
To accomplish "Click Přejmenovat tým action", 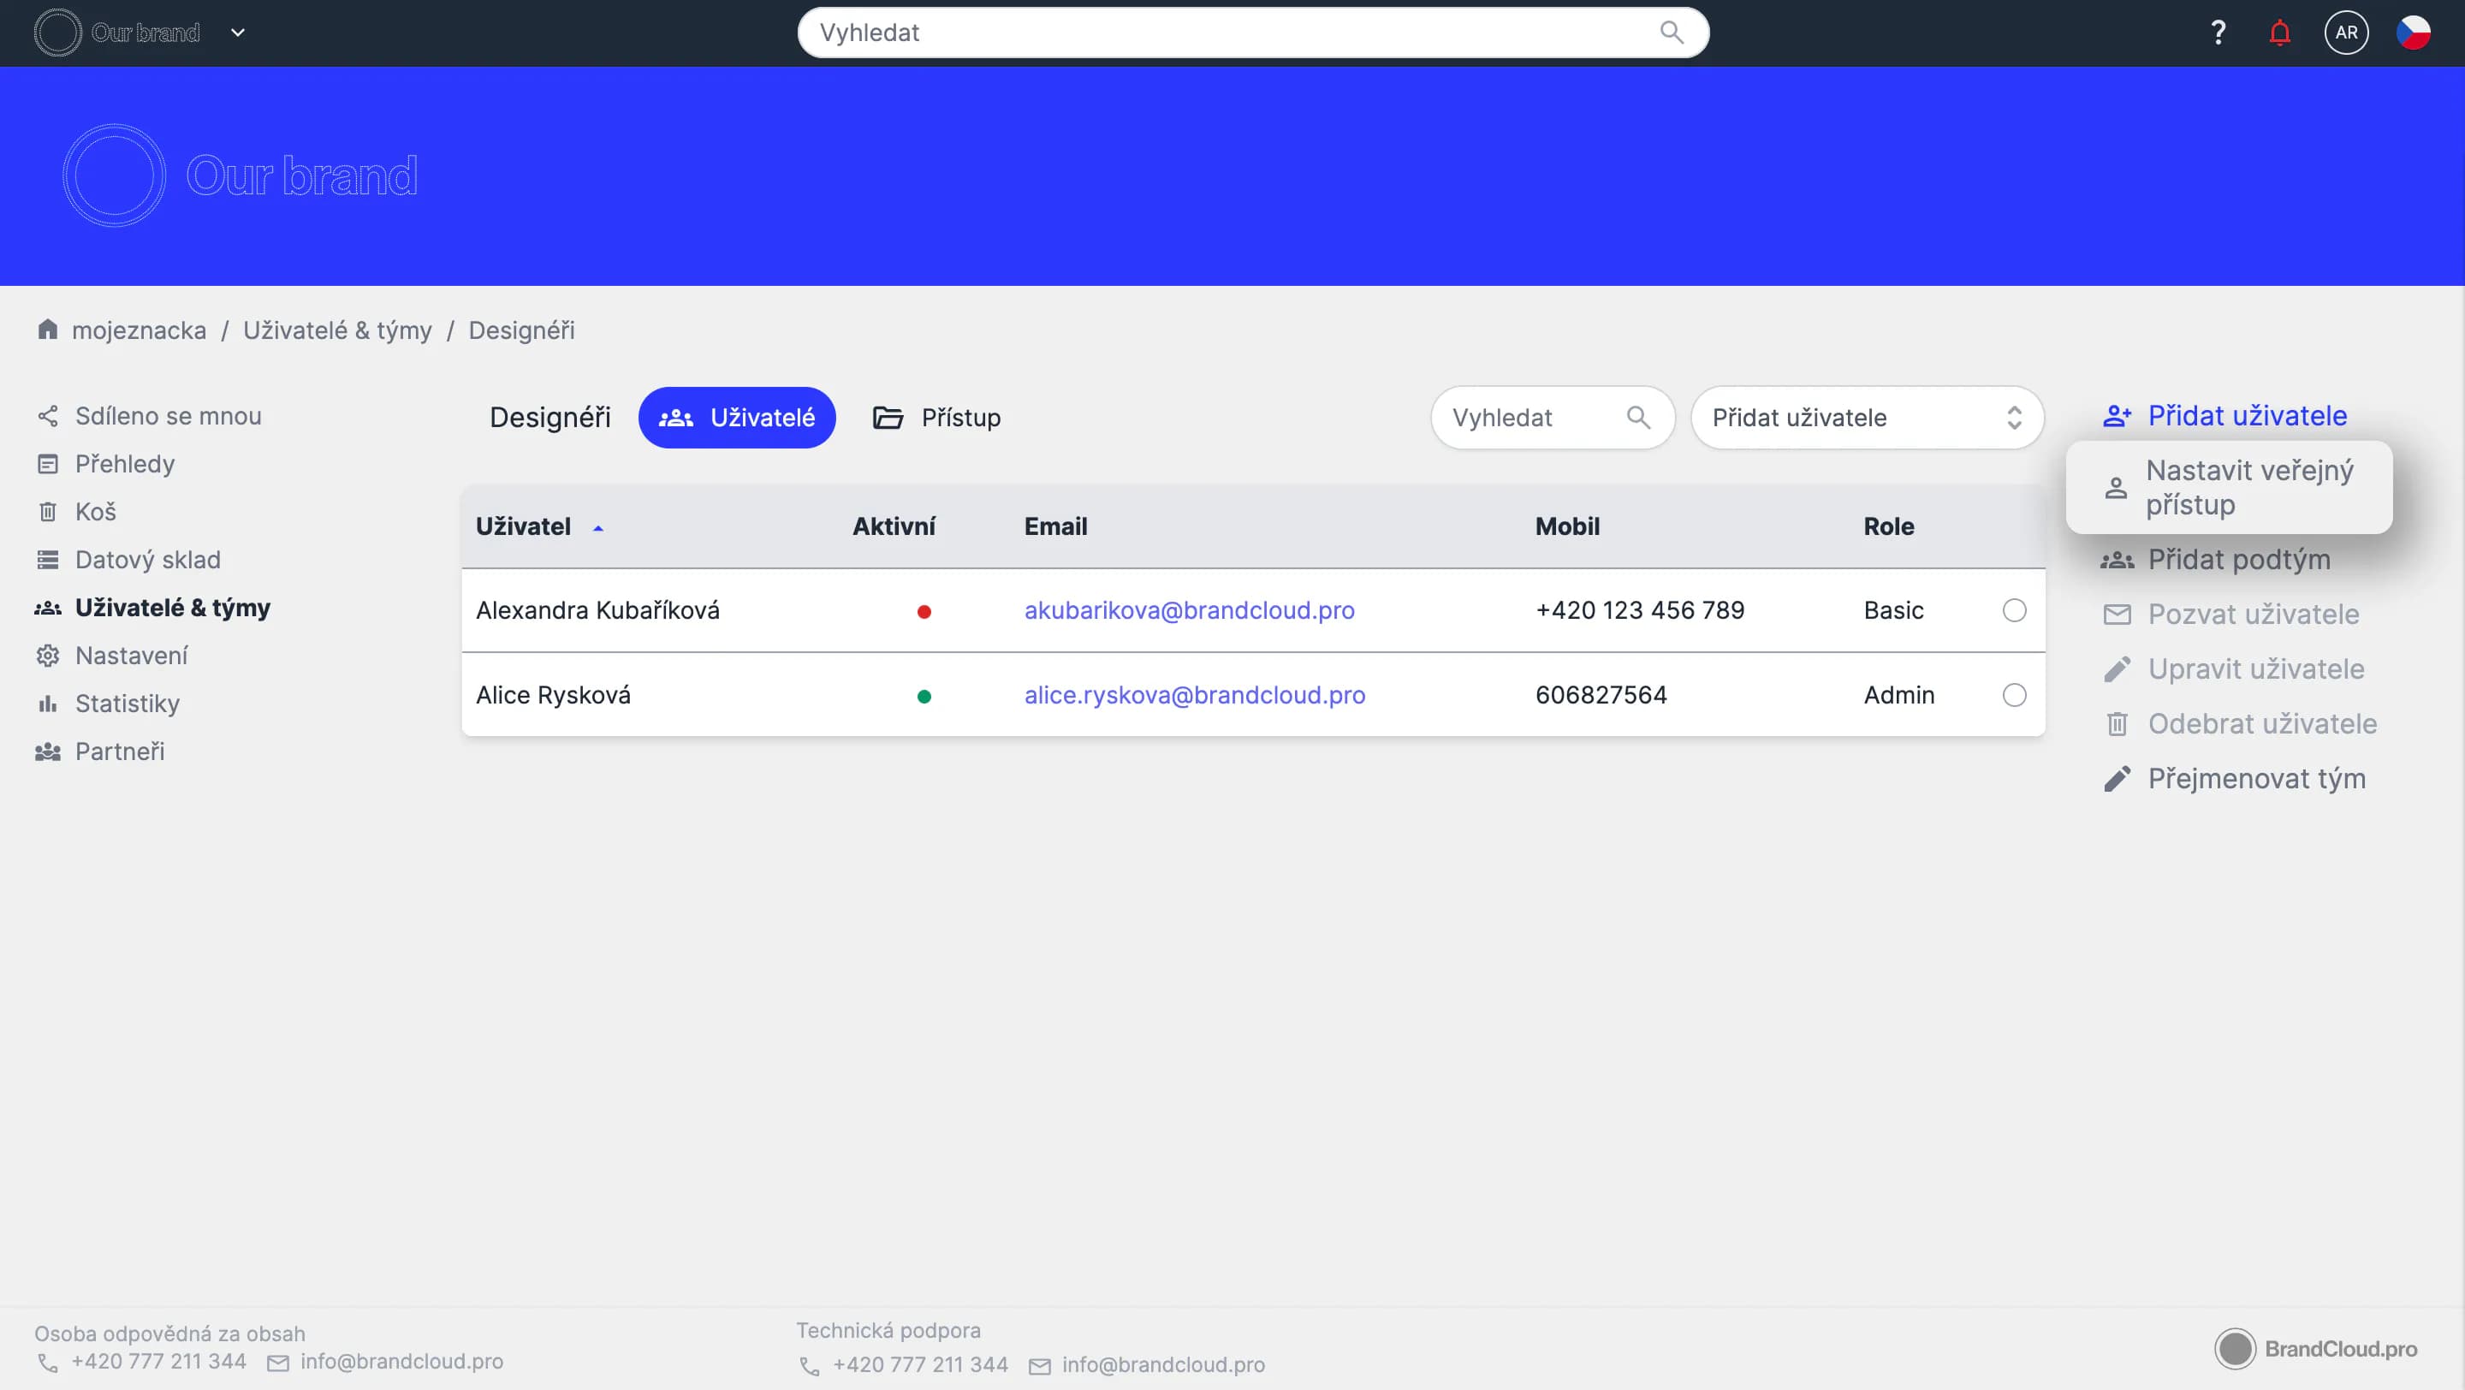I will (x=2255, y=779).
